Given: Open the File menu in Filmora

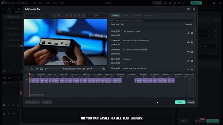Looking at the screenshot, I should pos(34,3).
